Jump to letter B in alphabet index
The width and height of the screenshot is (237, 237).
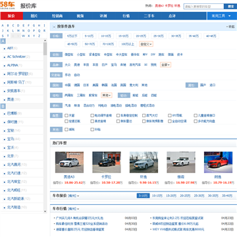[x=8, y=26]
